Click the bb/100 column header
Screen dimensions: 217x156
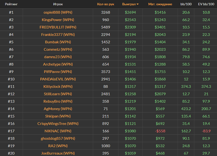pyautogui.click(x=186, y=4)
